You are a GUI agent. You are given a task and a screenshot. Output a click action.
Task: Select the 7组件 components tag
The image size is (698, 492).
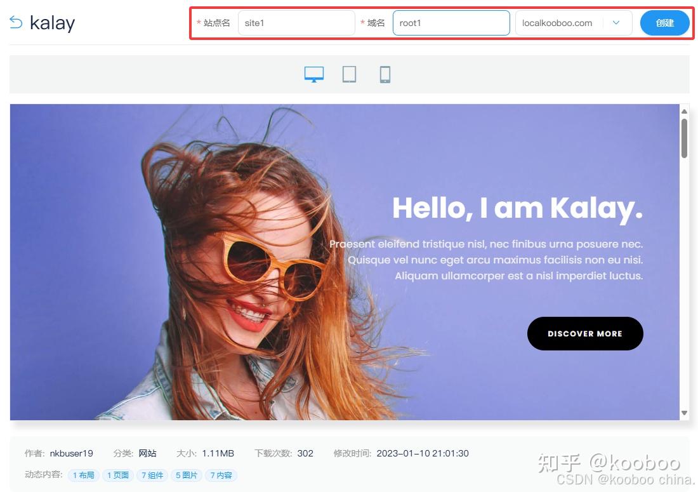click(152, 475)
